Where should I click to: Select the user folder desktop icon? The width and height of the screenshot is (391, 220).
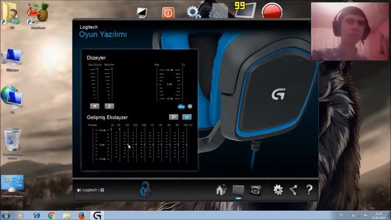[x=12, y=15]
